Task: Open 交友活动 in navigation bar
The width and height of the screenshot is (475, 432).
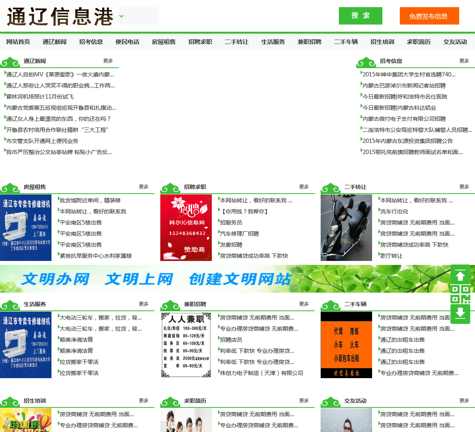Action: [x=455, y=42]
